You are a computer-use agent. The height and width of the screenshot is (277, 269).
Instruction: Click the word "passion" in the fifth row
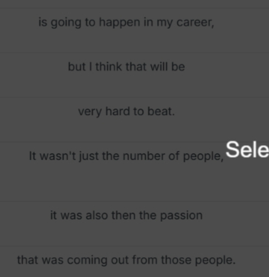[181, 216]
